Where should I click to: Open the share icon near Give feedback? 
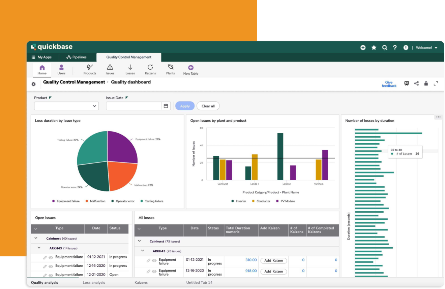point(416,83)
